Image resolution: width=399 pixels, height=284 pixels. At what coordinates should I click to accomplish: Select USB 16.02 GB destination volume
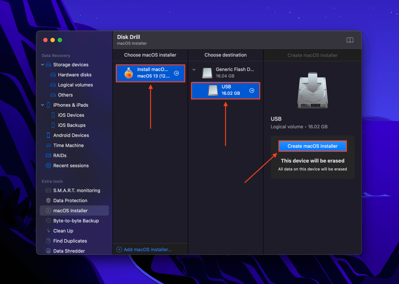coord(225,90)
